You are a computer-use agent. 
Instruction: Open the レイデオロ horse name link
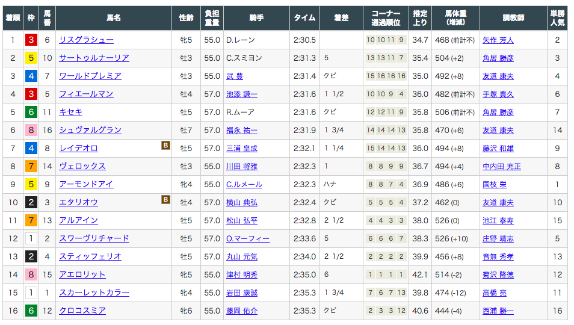(x=79, y=148)
